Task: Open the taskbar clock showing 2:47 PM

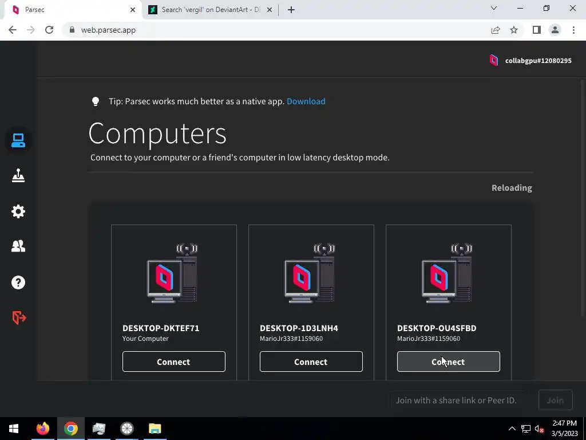Action: pyautogui.click(x=565, y=429)
